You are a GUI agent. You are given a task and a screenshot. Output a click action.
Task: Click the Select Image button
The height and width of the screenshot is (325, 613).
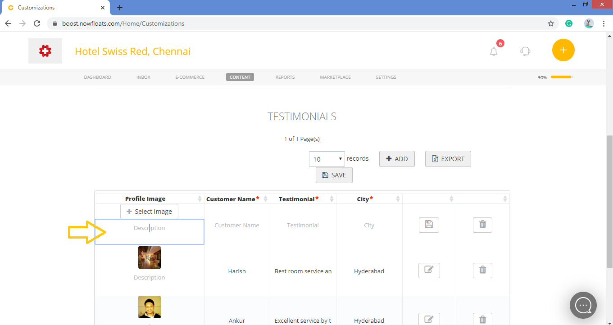click(149, 212)
